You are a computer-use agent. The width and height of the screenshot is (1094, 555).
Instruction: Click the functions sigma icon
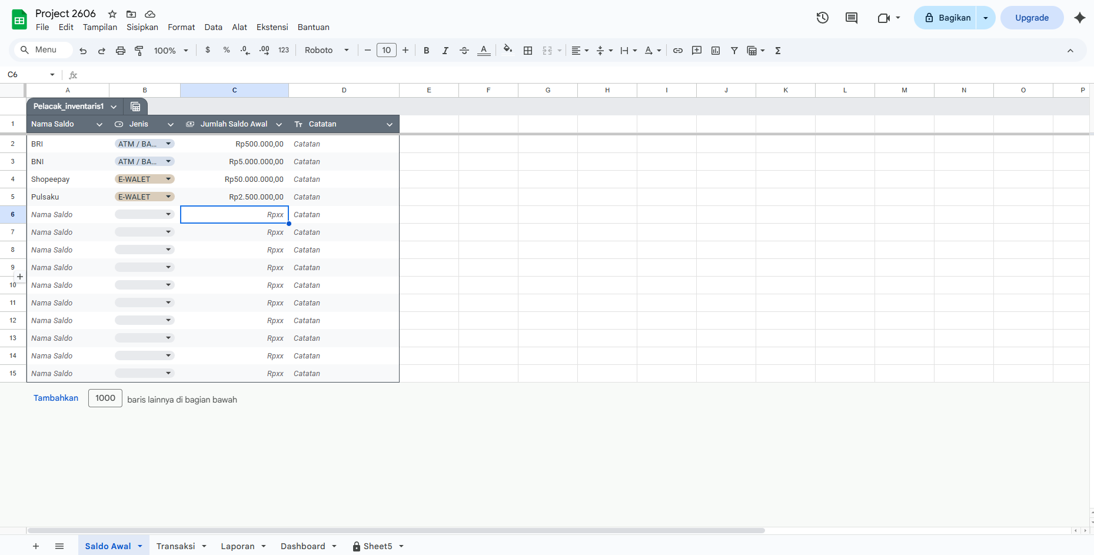[x=778, y=51]
